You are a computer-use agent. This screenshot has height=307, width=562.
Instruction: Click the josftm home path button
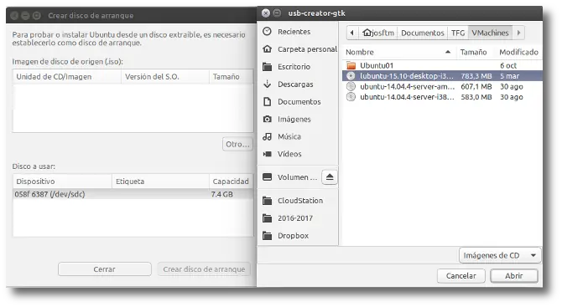378,33
